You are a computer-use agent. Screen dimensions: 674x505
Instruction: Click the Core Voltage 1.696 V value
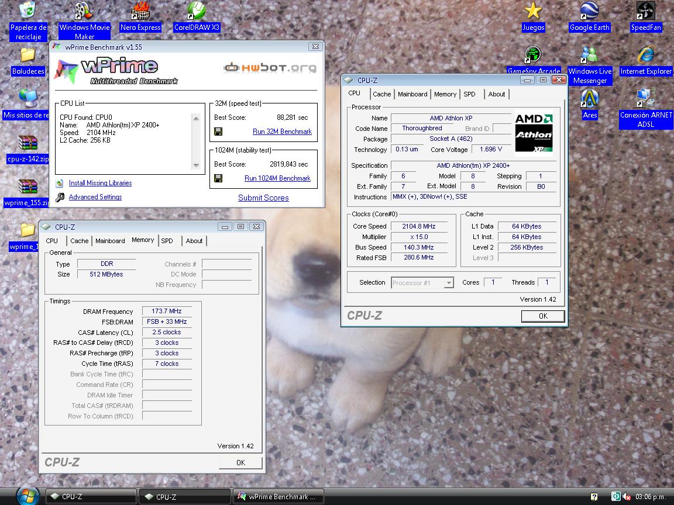pyautogui.click(x=490, y=150)
